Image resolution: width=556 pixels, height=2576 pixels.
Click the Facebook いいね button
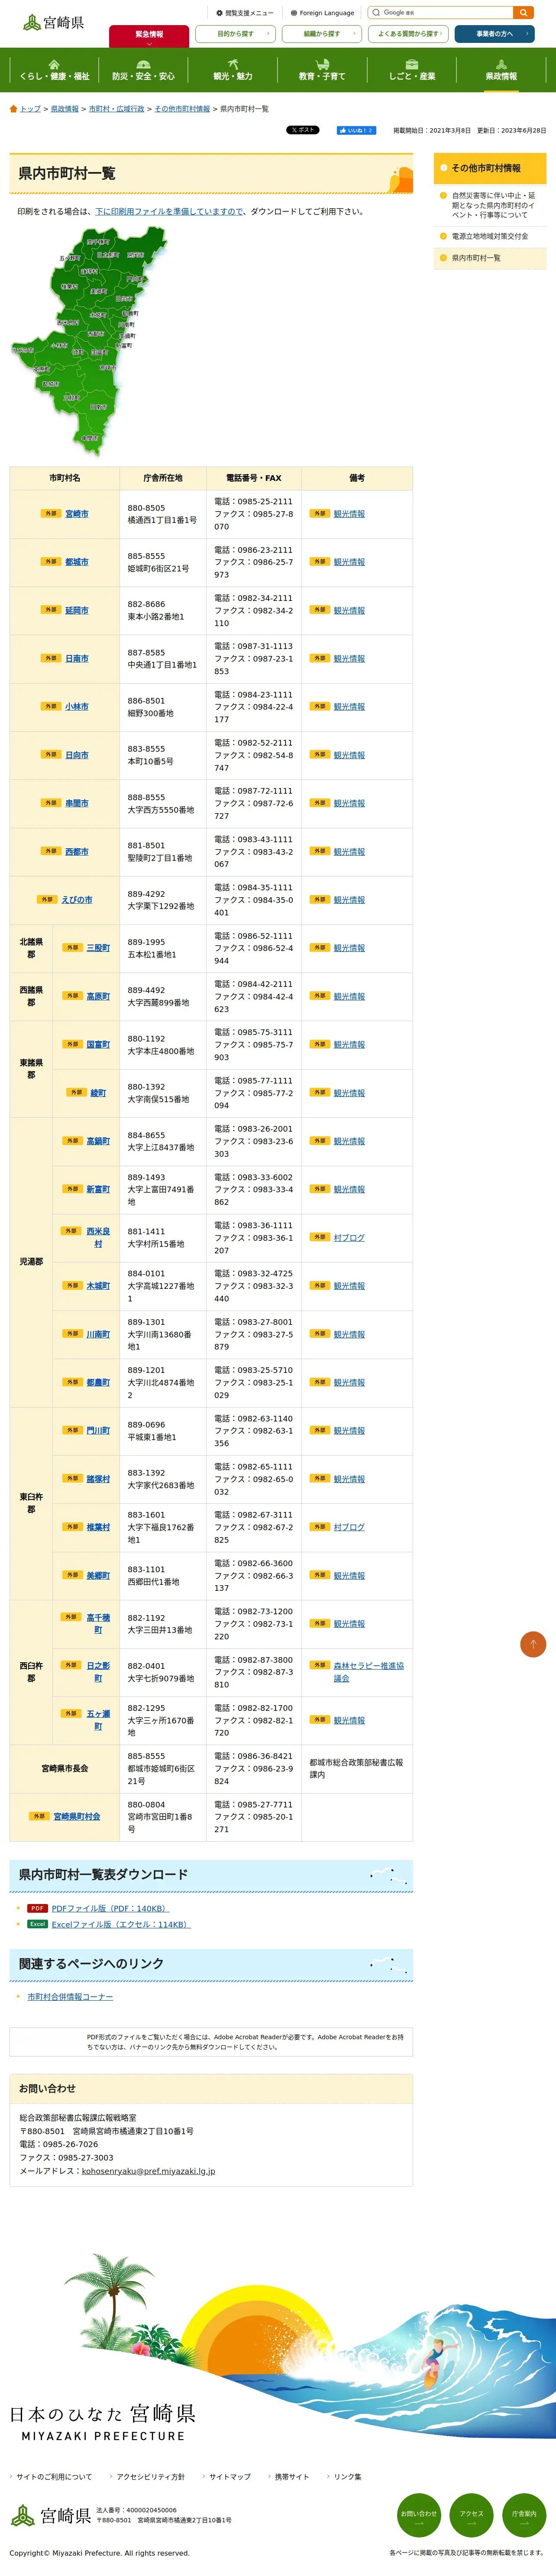[356, 130]
